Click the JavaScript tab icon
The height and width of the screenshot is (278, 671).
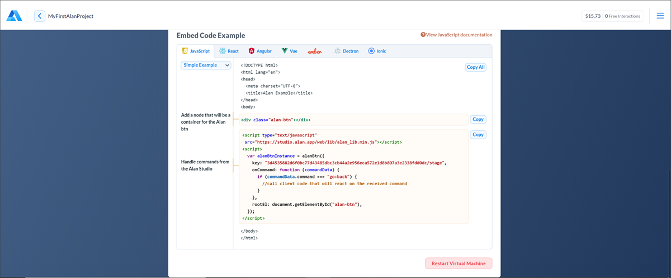click(185, 51)
